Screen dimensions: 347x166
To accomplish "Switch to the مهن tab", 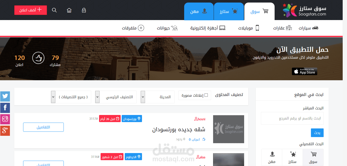I will click(x=199, y=11).
